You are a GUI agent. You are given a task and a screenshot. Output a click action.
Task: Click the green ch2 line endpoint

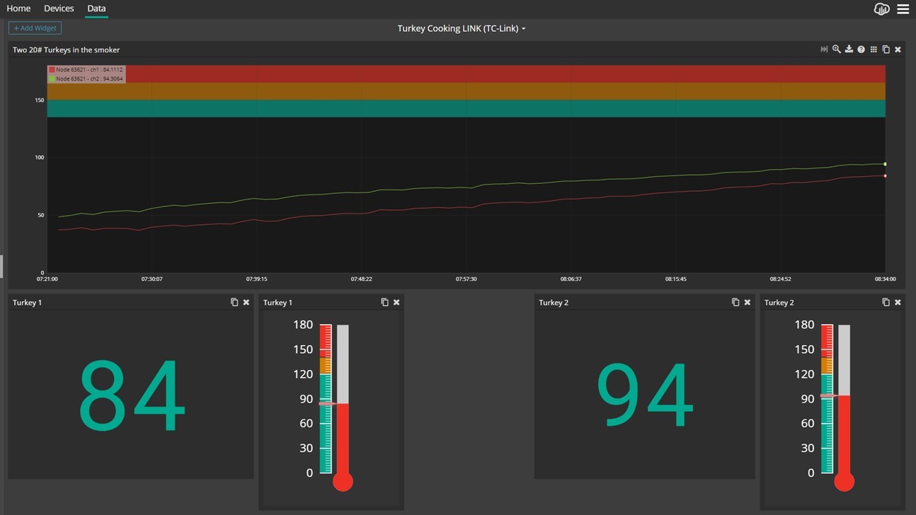885,164
